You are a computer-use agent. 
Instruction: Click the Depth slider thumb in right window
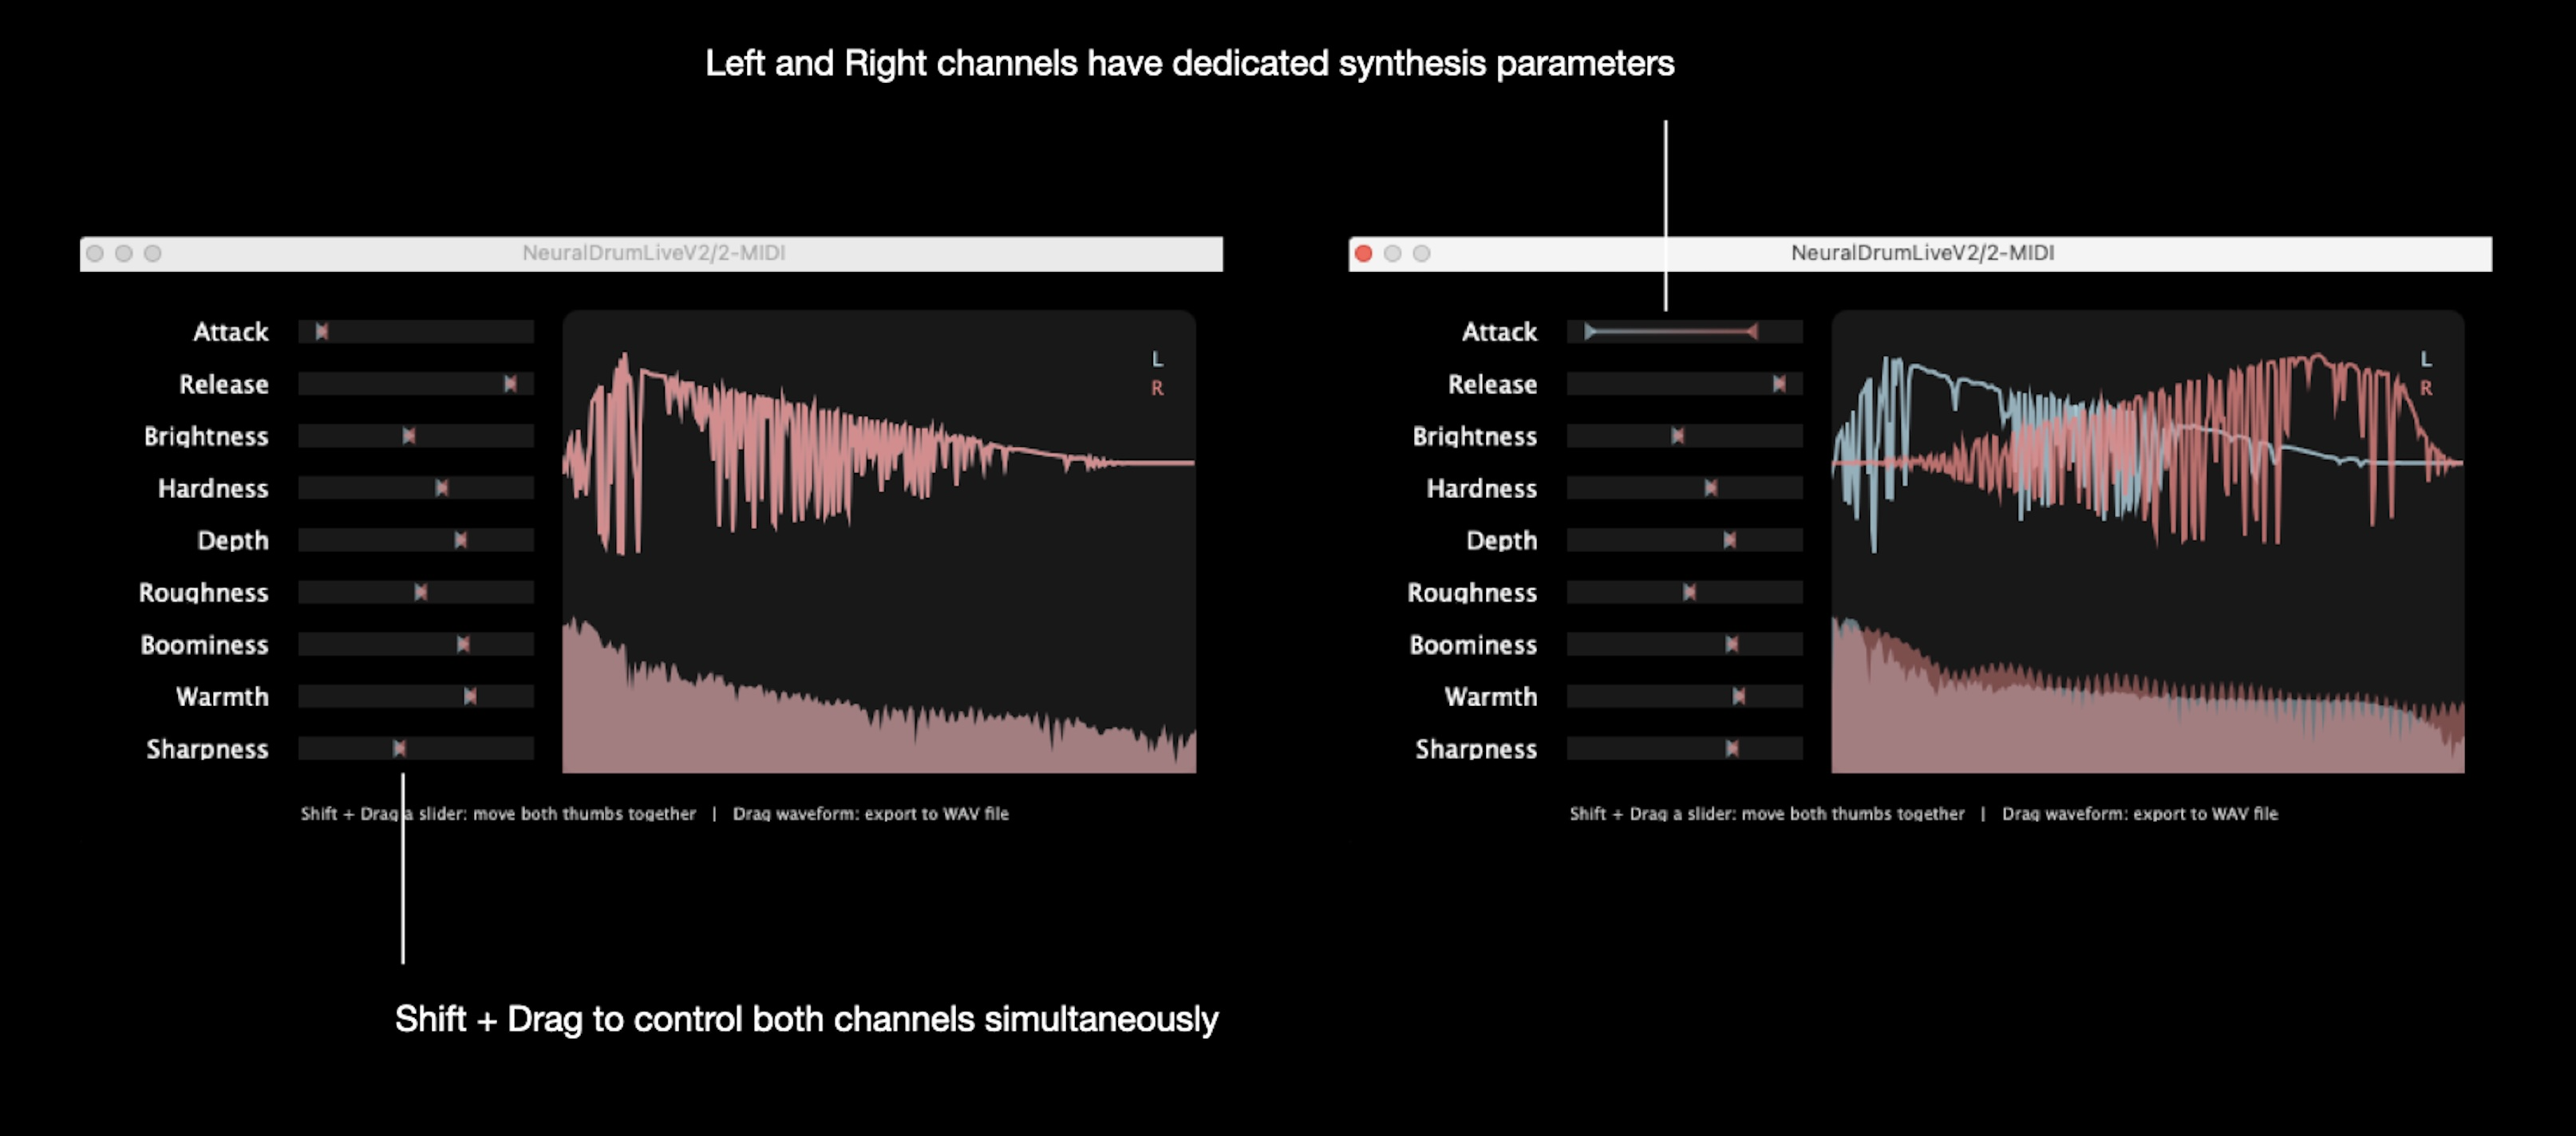tap(1730, 540)
